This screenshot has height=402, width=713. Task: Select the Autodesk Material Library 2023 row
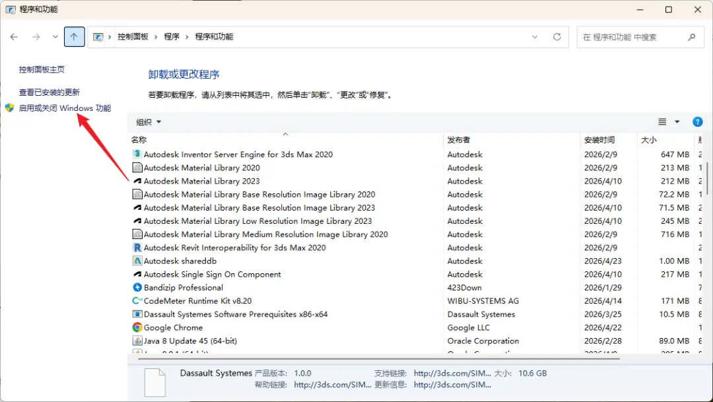click(201, 181)
